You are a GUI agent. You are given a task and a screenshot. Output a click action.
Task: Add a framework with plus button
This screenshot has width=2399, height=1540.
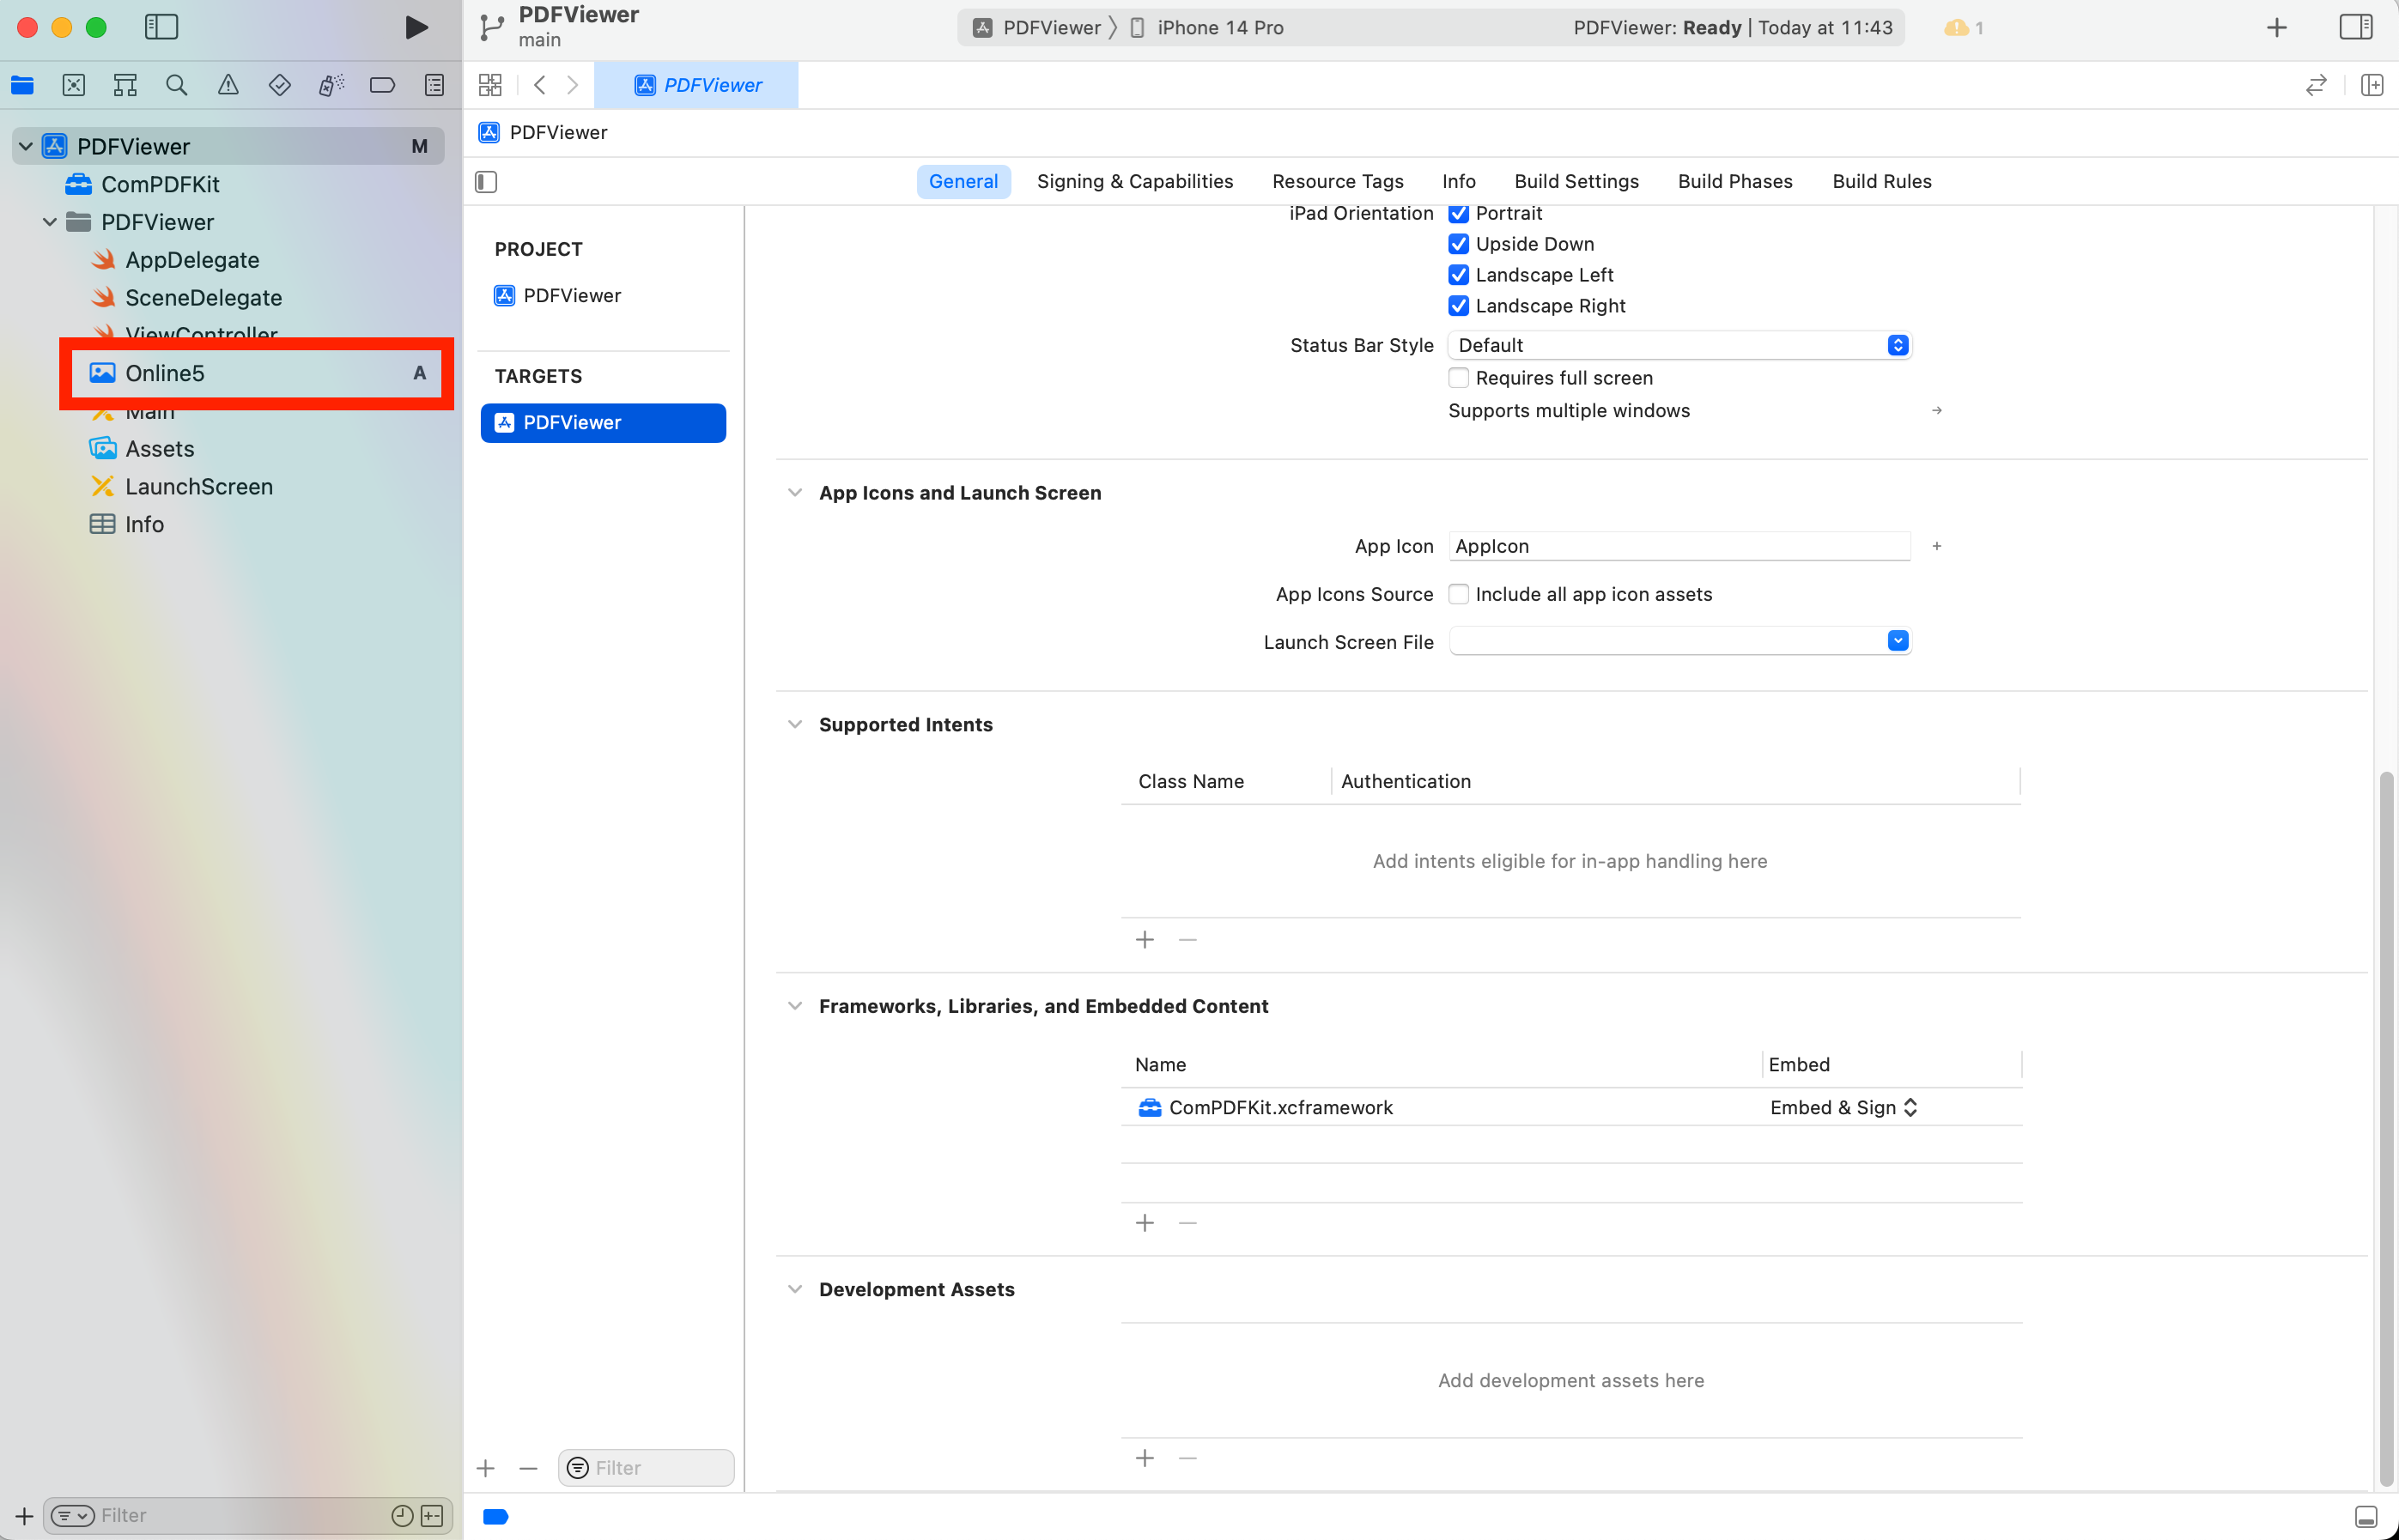click(x=1145, y=1223)
